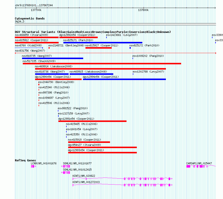This screenshot has height=199, width=223.
Task: Select the dgv12991n54 (Cooper2011) red bar
Action: click(92, 121)
